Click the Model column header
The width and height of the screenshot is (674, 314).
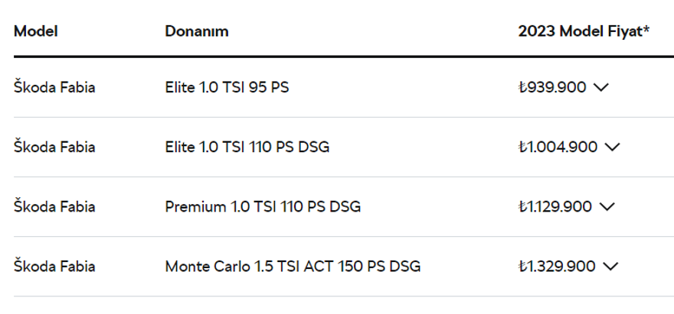[x=36, y=31]
